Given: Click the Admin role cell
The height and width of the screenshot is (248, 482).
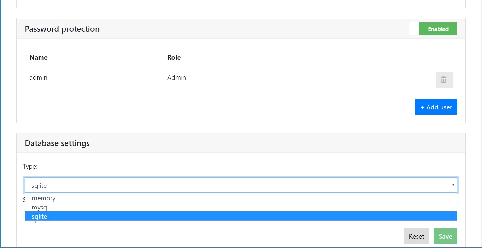Looking at the screenshot, I should coord(177,78).
